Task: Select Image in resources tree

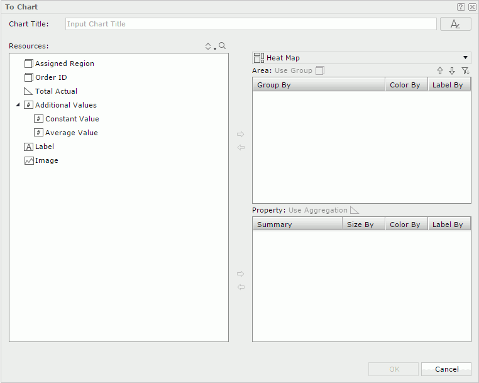Action: (x=47, y=160)
